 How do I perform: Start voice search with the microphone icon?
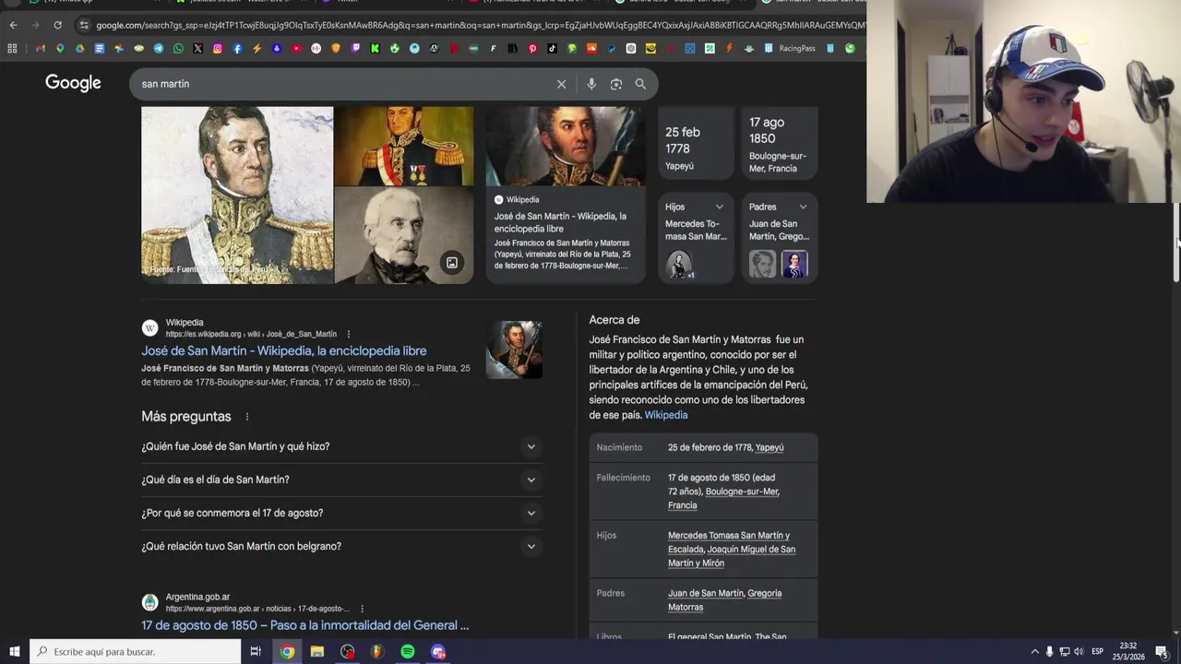pyautogui.click(x=591, y=84)
